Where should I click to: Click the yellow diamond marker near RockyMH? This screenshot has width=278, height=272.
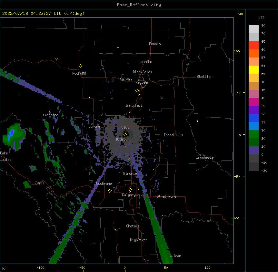pyautogui.click(x=80, y=66)
